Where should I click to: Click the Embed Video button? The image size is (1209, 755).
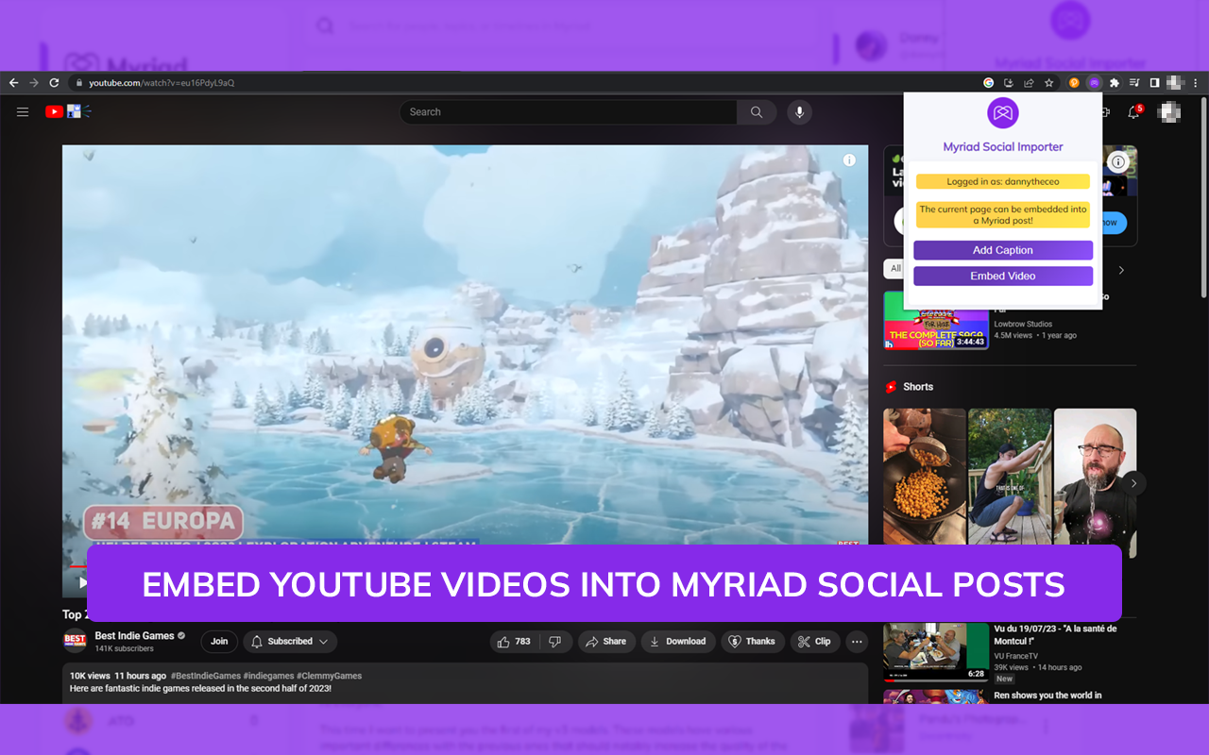tap(1003, 277)
